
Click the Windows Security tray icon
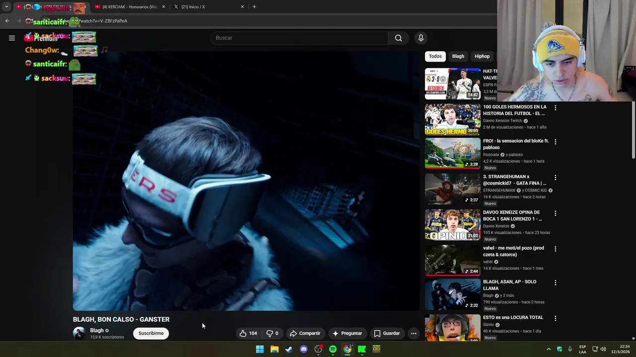(x=559, y=349)
